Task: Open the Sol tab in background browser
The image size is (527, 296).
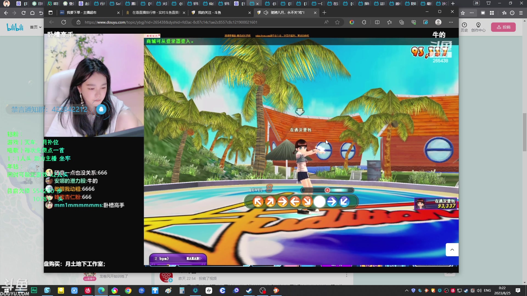Action: [115, 4]
